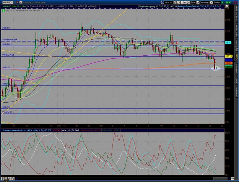Viewport: 239px width, 182px height.
Task: Click the instrument info icon beside AusDollar title
Action: pos(21,2)
